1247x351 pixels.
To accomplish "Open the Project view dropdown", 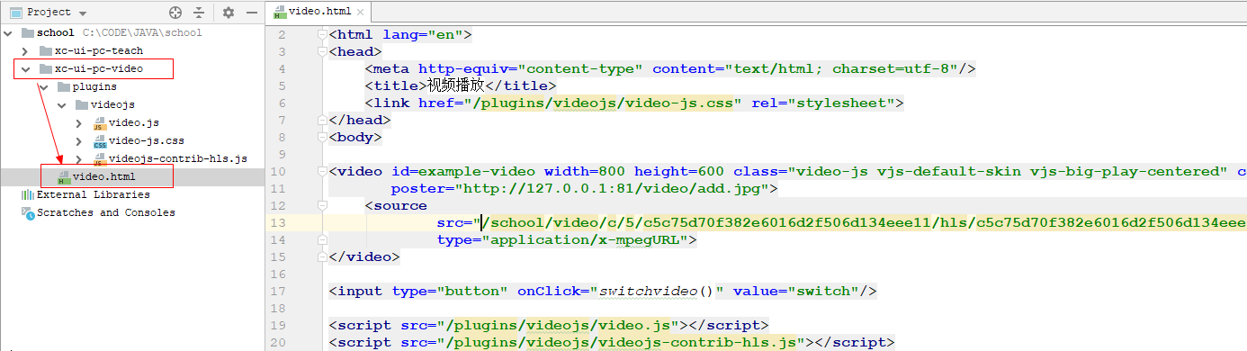I will coord(83,13).
